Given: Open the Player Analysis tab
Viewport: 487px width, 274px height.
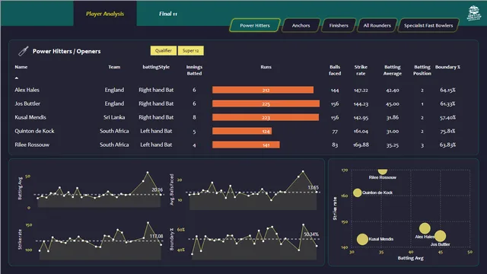Looking at the screenshot, I should tap(105, 14).
